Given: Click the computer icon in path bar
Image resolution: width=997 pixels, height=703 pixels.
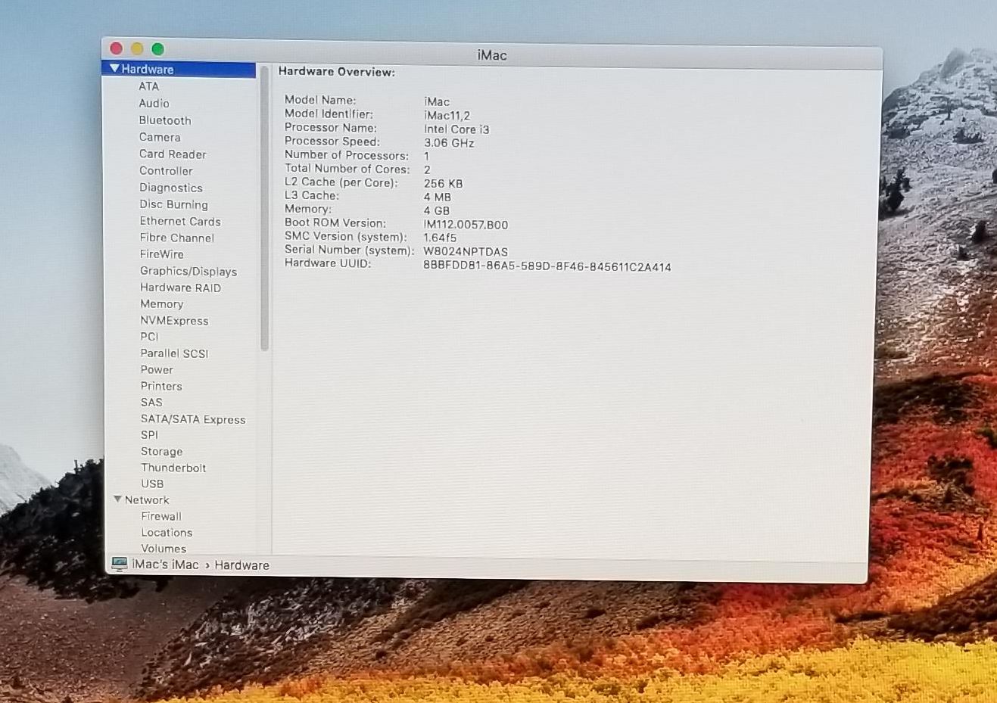Looking at the screenshot, I should [x=119, y=564].
